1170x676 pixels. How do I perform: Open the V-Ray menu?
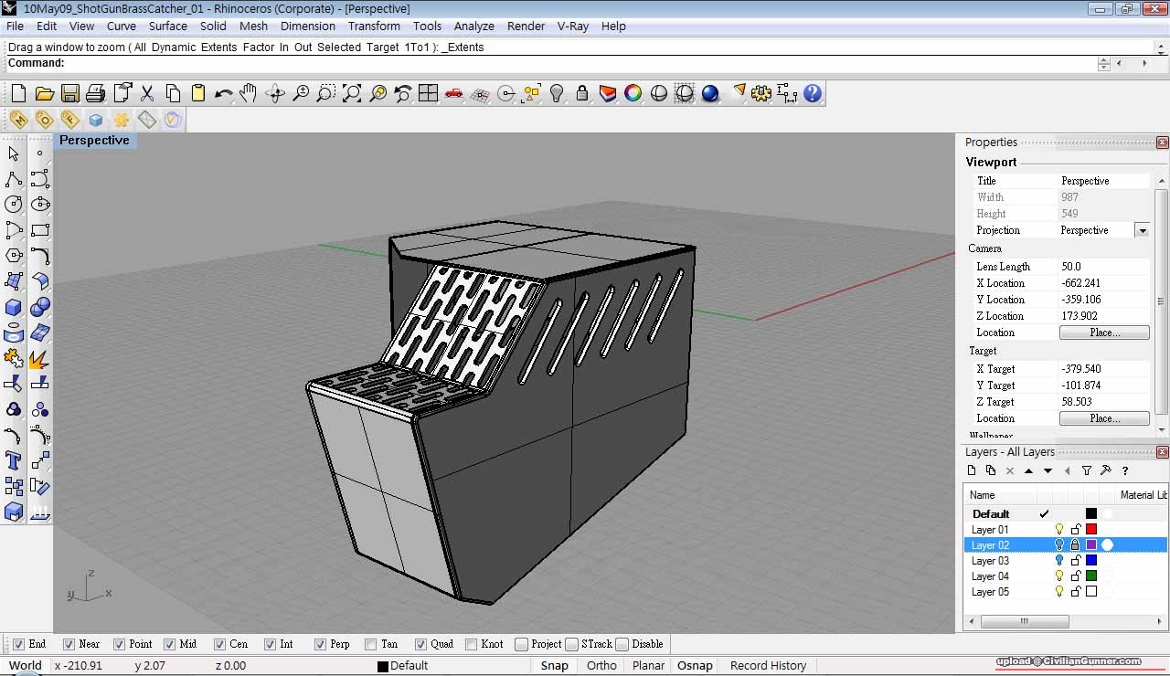[x=573, y=26]
